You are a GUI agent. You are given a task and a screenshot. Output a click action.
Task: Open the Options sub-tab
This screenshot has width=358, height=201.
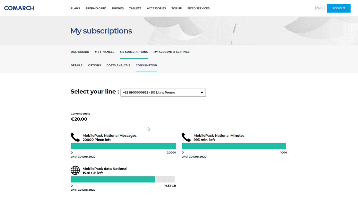pos(94,65)
